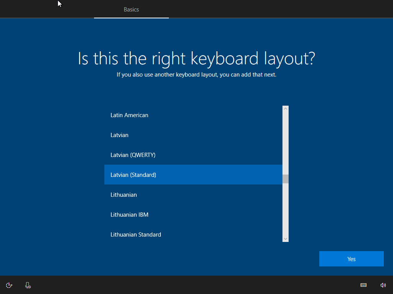Open the Ease of Access icon

coord(9,285)
